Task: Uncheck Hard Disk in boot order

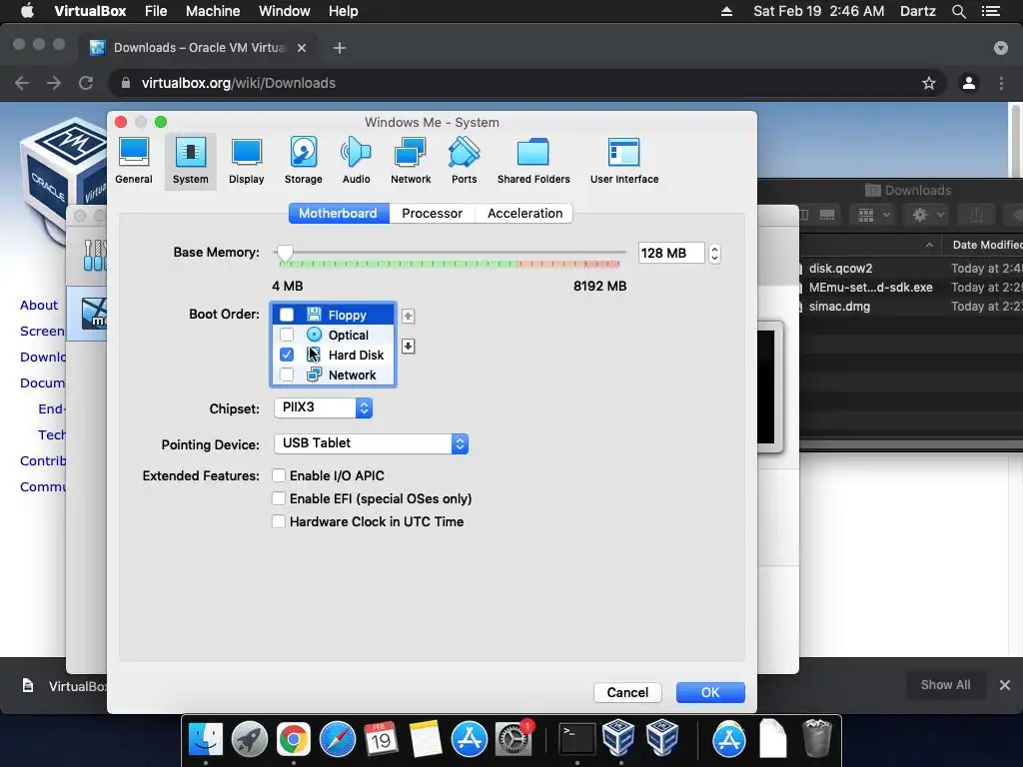Action: pos(287,355)
